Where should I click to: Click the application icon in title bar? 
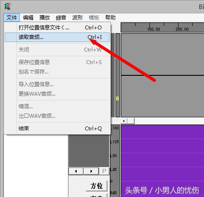[x=8, y=6]
